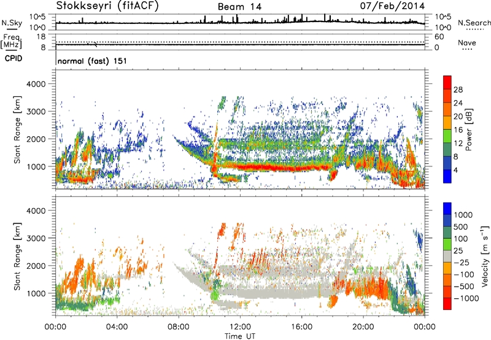The width and height of the screenshot is (491, 340).
Task: Pick the bottom blue segment of the power colorbar
Action: point(447,177)
